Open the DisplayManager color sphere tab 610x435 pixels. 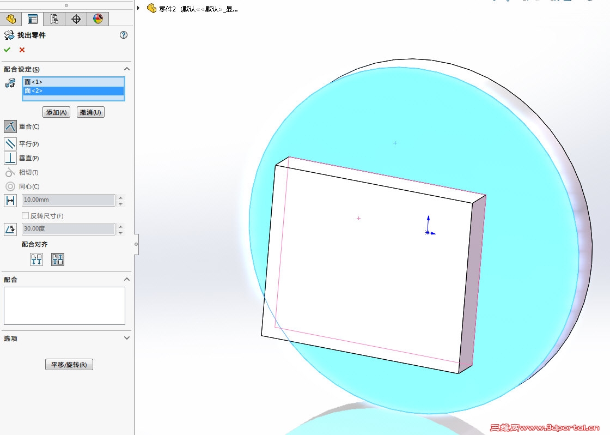tap(97, 19)
